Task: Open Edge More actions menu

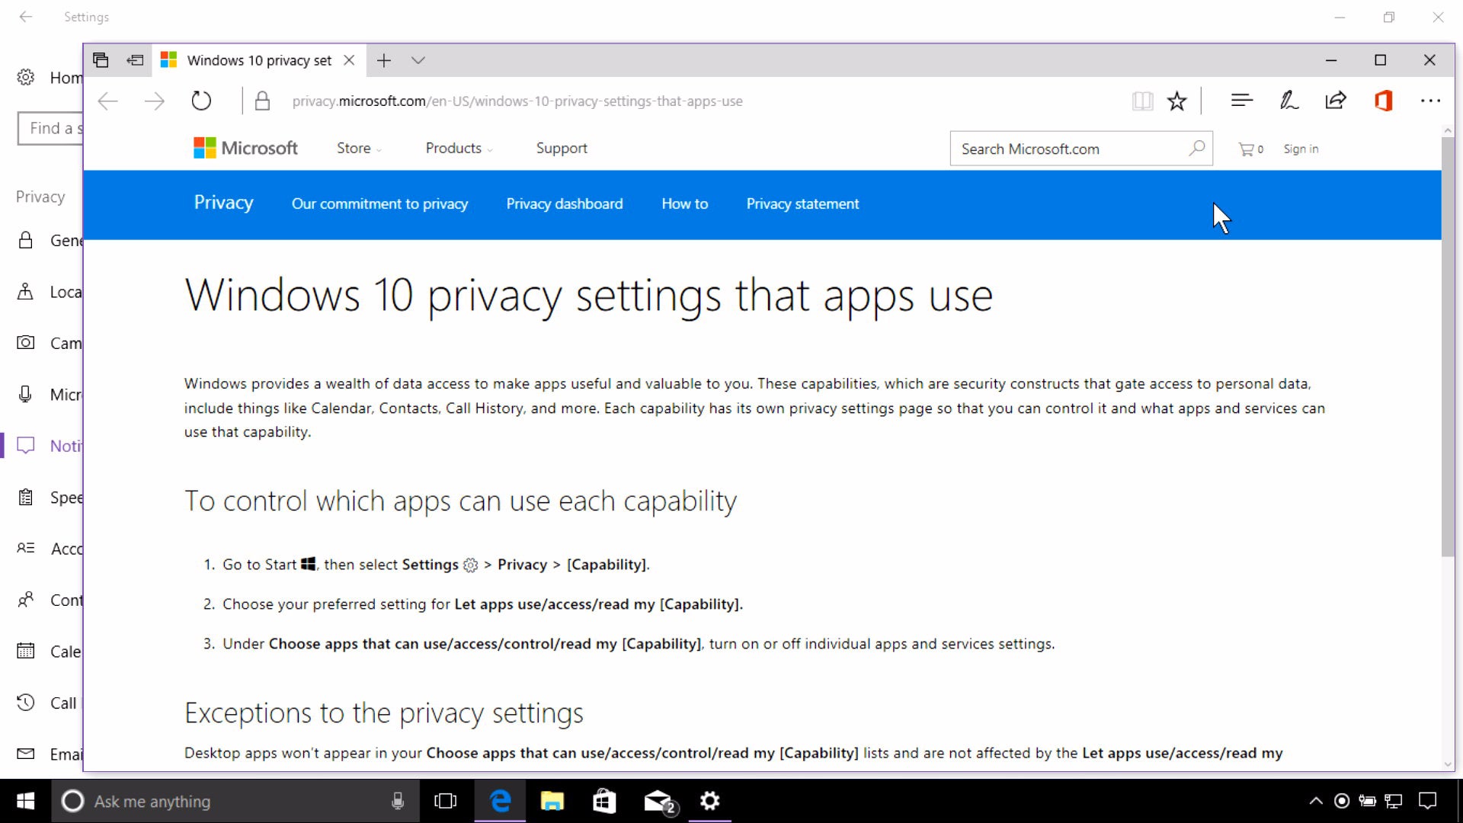Action: pyautogui.click(x=1430, y=101)
